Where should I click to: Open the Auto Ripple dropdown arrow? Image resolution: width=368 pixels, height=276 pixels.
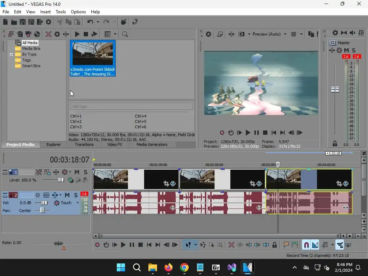(332, 245)
